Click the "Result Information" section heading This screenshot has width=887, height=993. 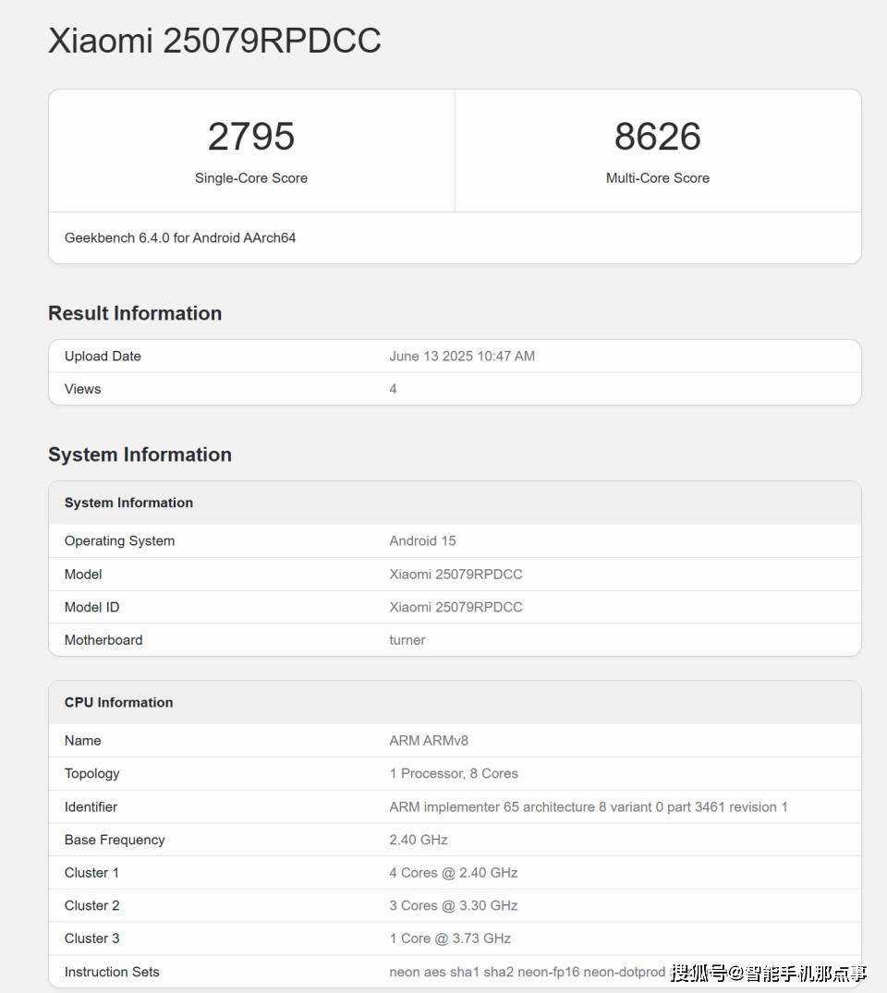pyautogui.click(x=135, y=313)
